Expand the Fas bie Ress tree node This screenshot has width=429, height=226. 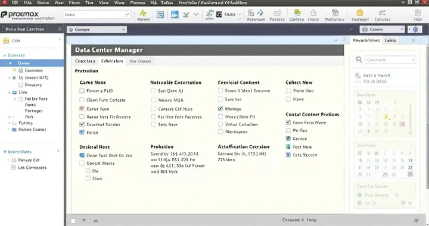[x=15, y=99]
